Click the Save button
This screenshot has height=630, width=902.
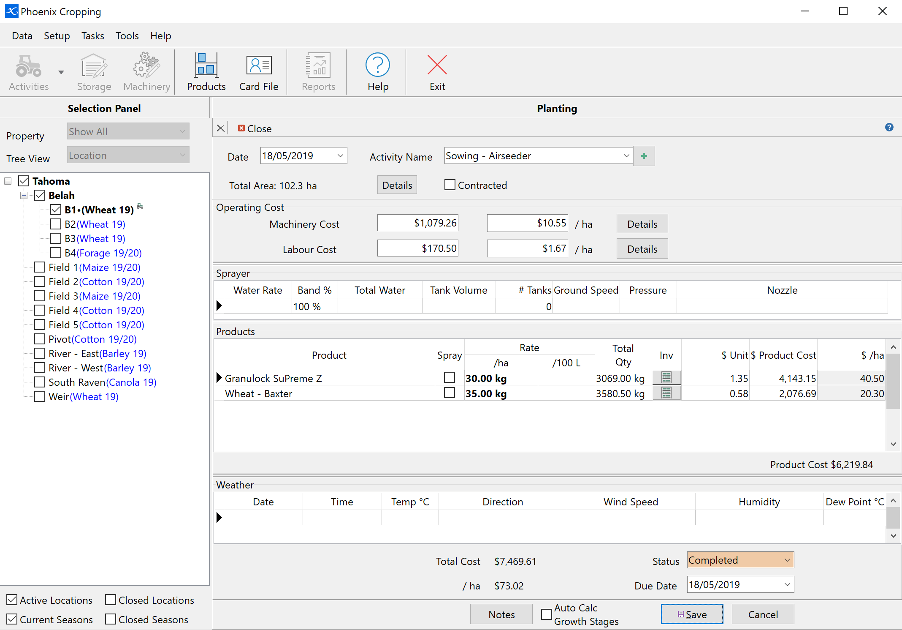coord(692,614)
